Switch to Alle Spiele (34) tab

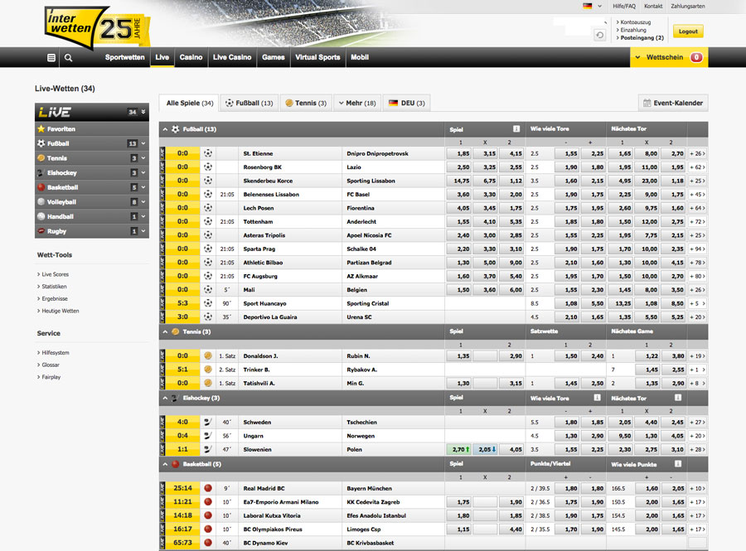coord(189,103)
